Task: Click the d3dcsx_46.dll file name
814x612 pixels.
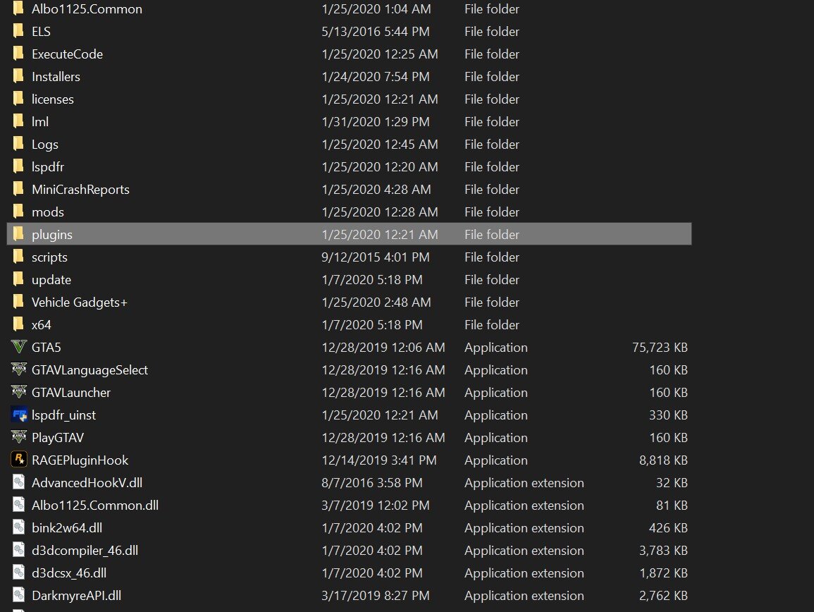Action: (x=69, y=573)
